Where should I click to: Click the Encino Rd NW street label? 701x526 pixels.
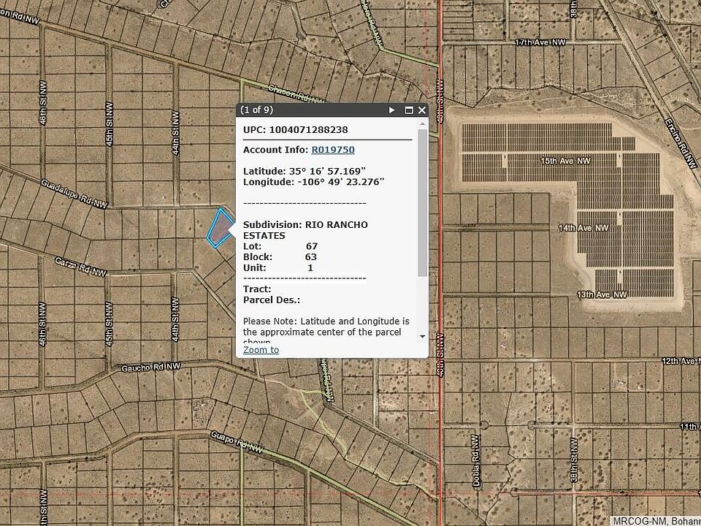675,136
